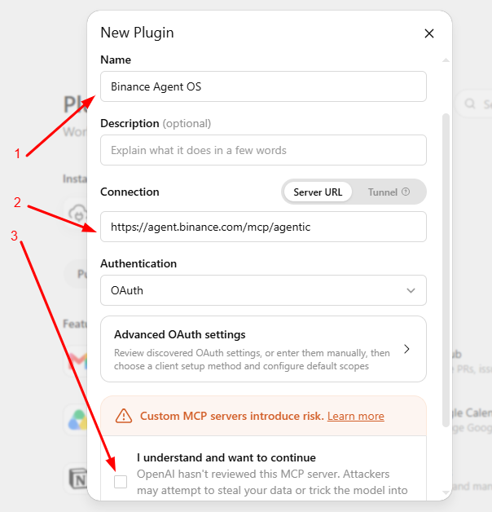The width and height of the screenshot is (492, 512).
Task: Click the cloud plug icon in background page
Action: click(77, 214)
